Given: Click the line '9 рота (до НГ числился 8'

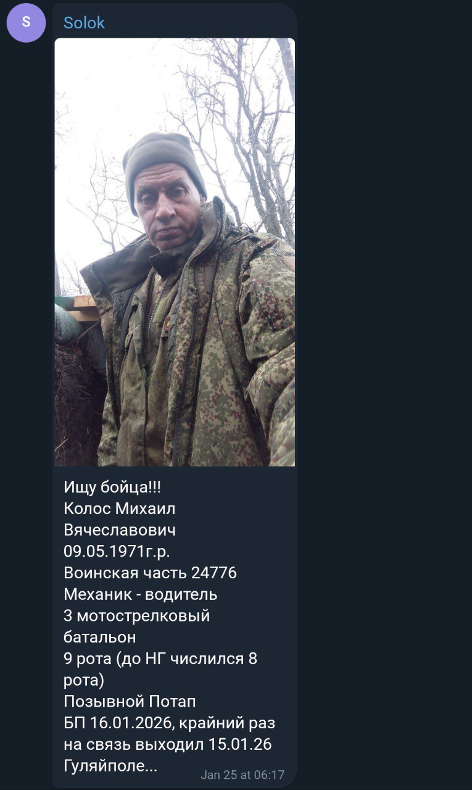Looking at the screenshot, I should [x=160, y=659].
